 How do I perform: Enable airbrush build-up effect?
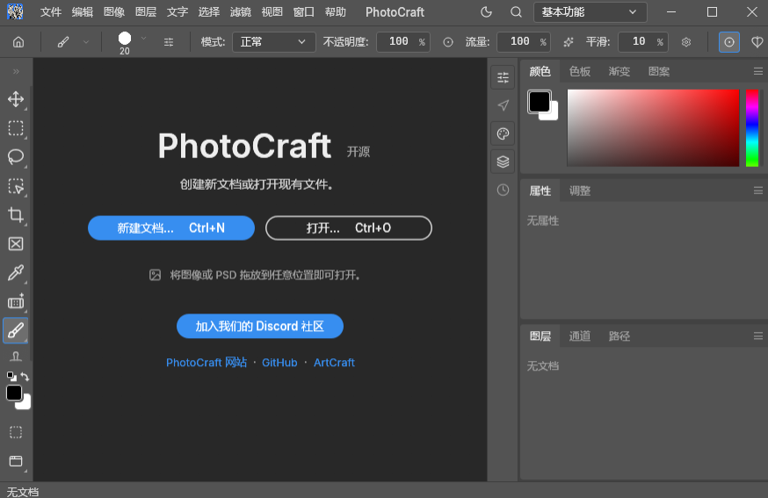tap(569, 42)
